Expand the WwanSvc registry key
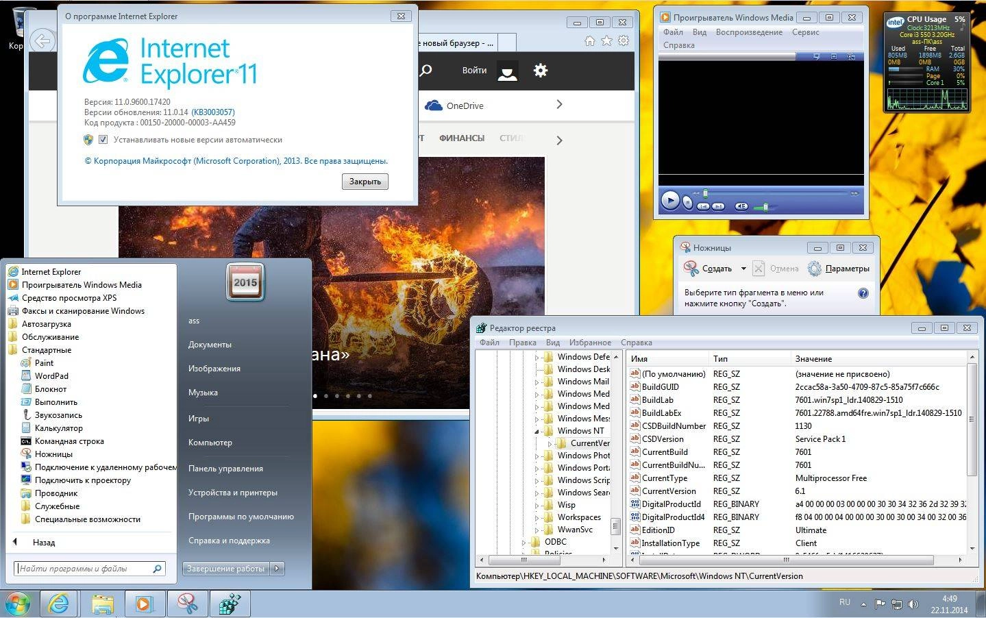The image size is (986, 618). click(x=537, y=530)
